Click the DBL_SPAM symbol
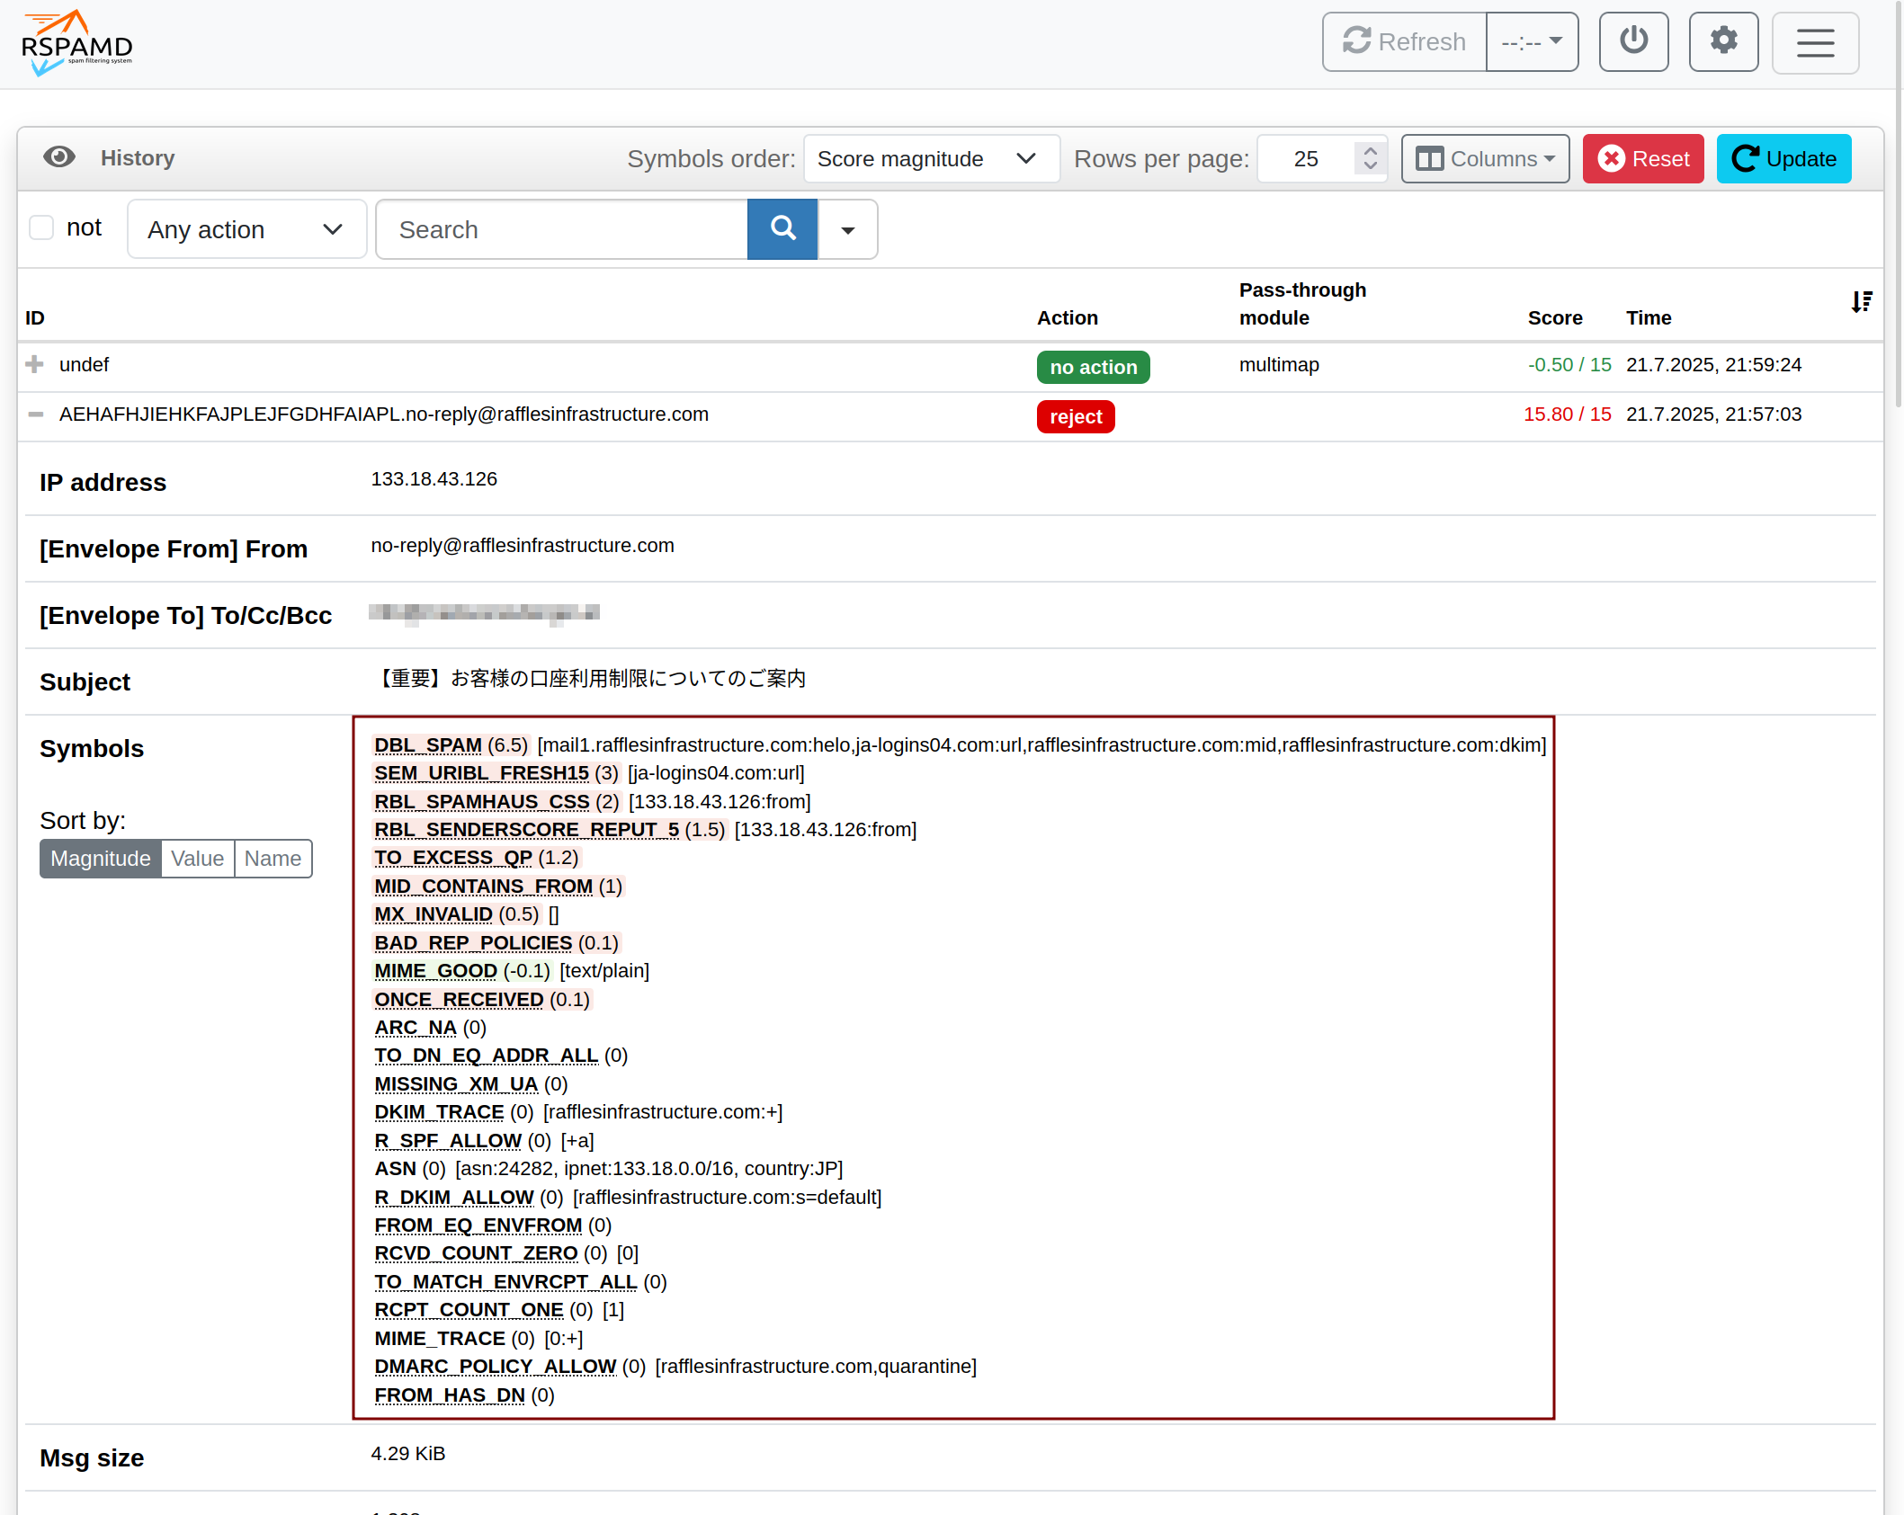This screenshot has height=1515, width=1904. (428, 745)
